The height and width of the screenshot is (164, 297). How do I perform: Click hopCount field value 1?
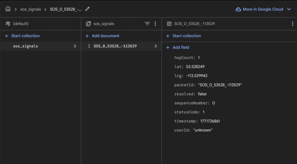point(199,58)
